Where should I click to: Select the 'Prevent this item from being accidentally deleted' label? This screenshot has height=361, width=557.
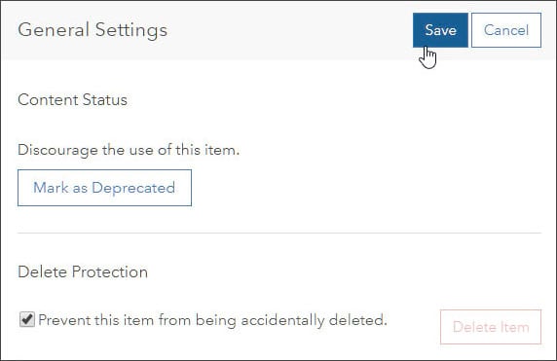212,320
